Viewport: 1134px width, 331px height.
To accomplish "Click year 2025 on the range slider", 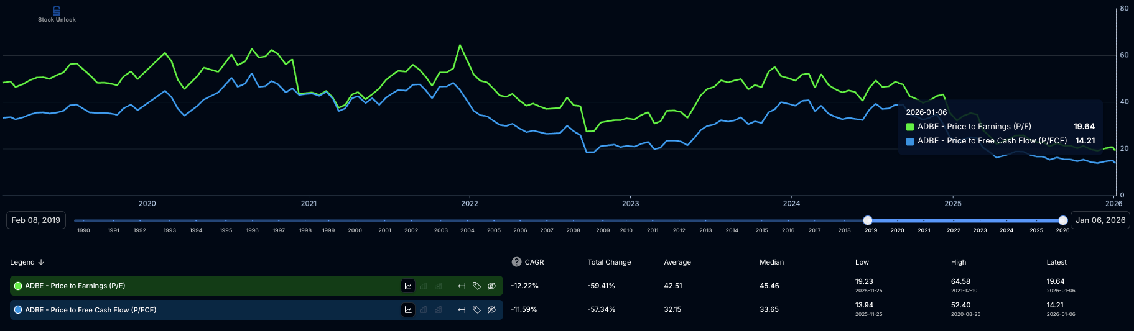I will (x=1036, y=230).
